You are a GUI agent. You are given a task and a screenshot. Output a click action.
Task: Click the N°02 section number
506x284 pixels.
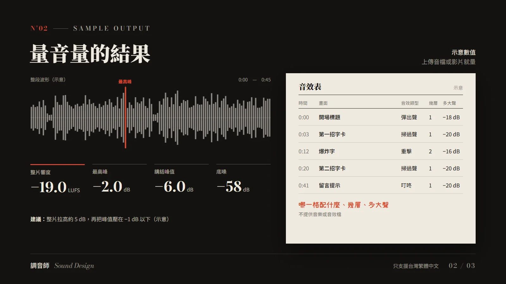click(x=39, y=28)
